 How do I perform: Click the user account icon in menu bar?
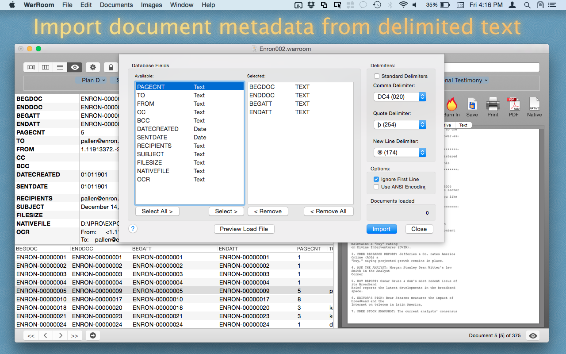512,5
